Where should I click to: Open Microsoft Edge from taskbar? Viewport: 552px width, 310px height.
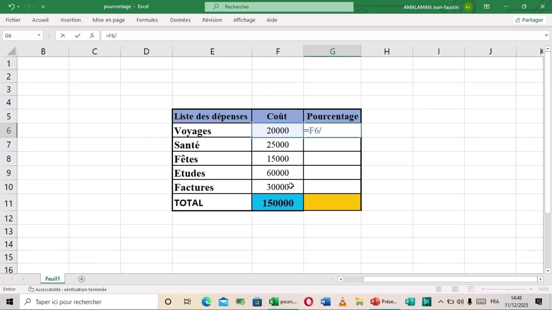[x=206, y=302]
